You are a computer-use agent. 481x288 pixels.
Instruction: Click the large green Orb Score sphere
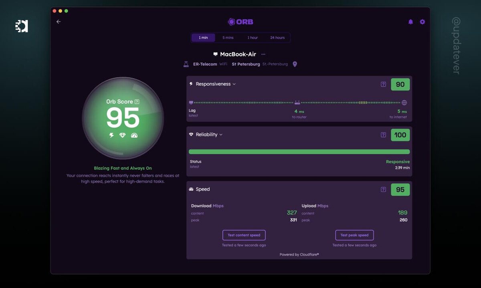point(123,118)
